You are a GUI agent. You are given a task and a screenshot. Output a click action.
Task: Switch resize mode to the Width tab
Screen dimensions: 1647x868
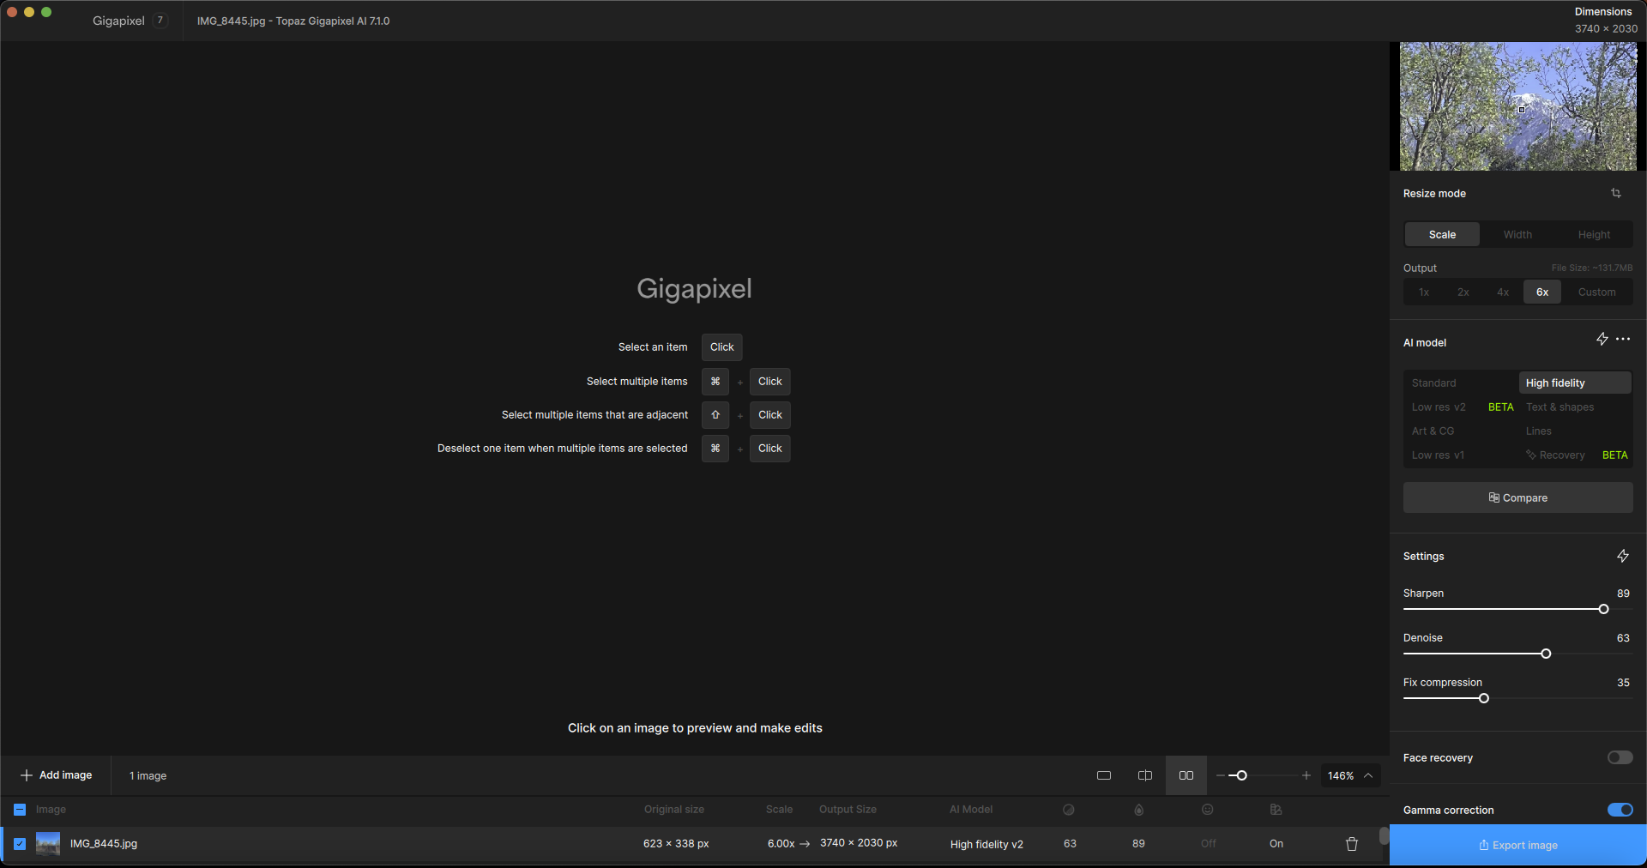point(1517,235)
